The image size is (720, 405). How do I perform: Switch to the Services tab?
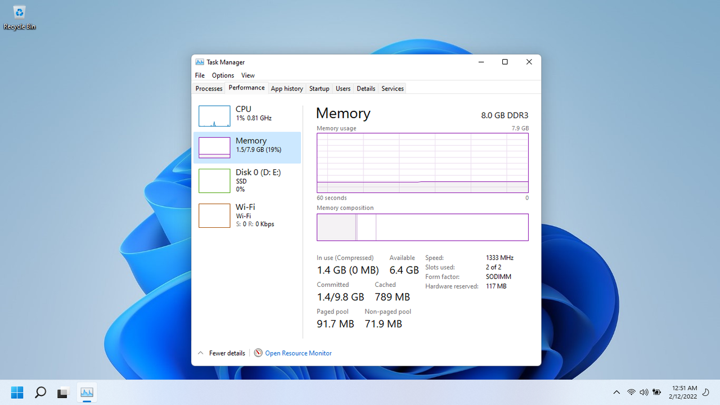pos(393,88)
